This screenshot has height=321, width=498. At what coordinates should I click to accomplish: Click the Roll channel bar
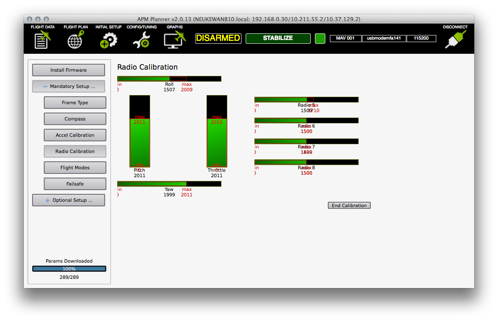coord(169,79)
